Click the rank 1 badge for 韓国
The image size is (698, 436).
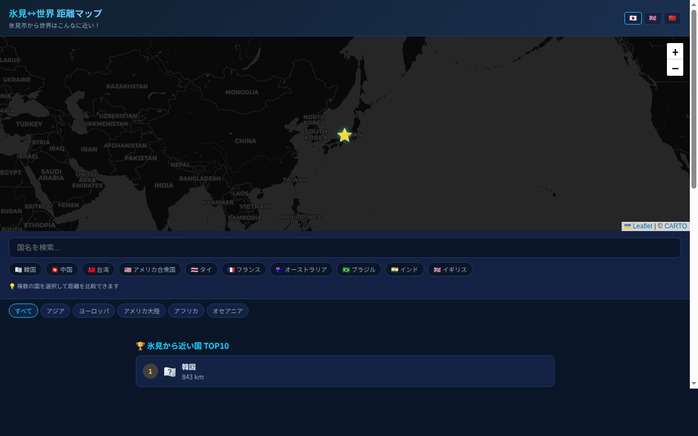(x=151, y=371)
